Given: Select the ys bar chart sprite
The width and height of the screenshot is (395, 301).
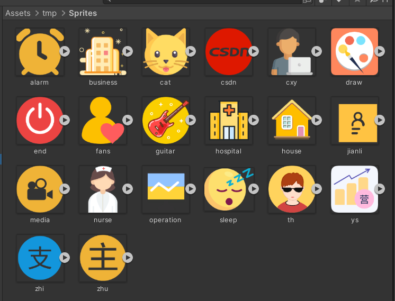Looking at the screenshot, I should tap(355, 189).
